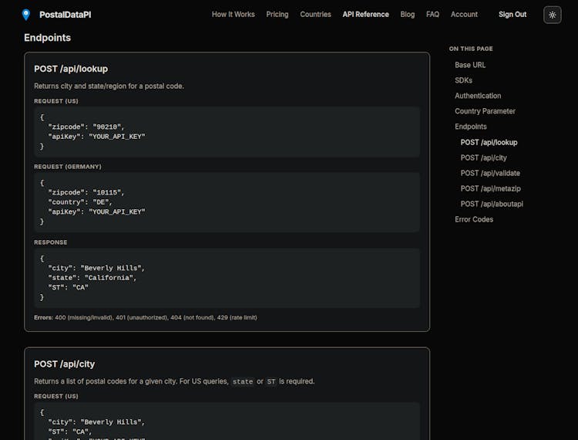Select Endpoints in the page sidebar
The width and height of the screenshot is (578, 440).
point(471,127)
